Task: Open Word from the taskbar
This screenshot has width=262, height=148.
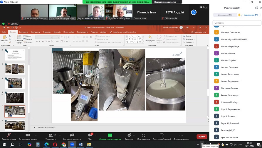Action: (80, 144)
